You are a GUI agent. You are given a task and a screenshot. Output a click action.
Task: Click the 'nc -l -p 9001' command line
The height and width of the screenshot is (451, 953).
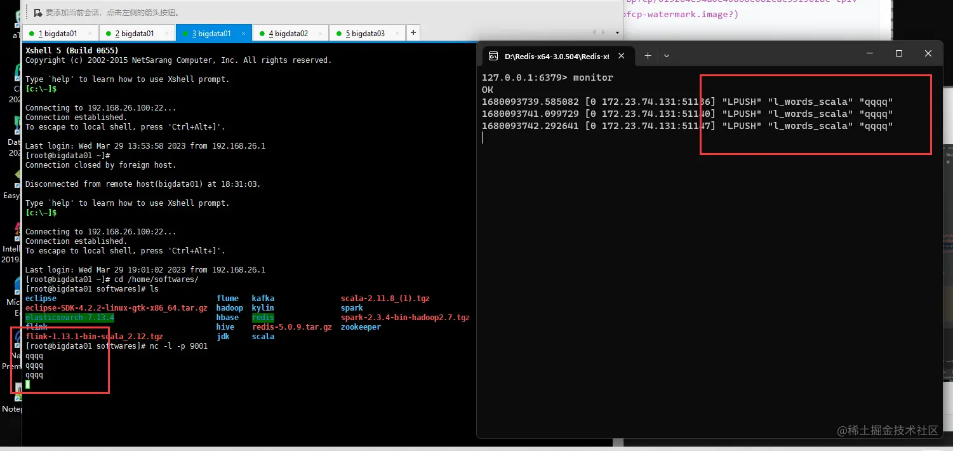click(x=116, y=346)
